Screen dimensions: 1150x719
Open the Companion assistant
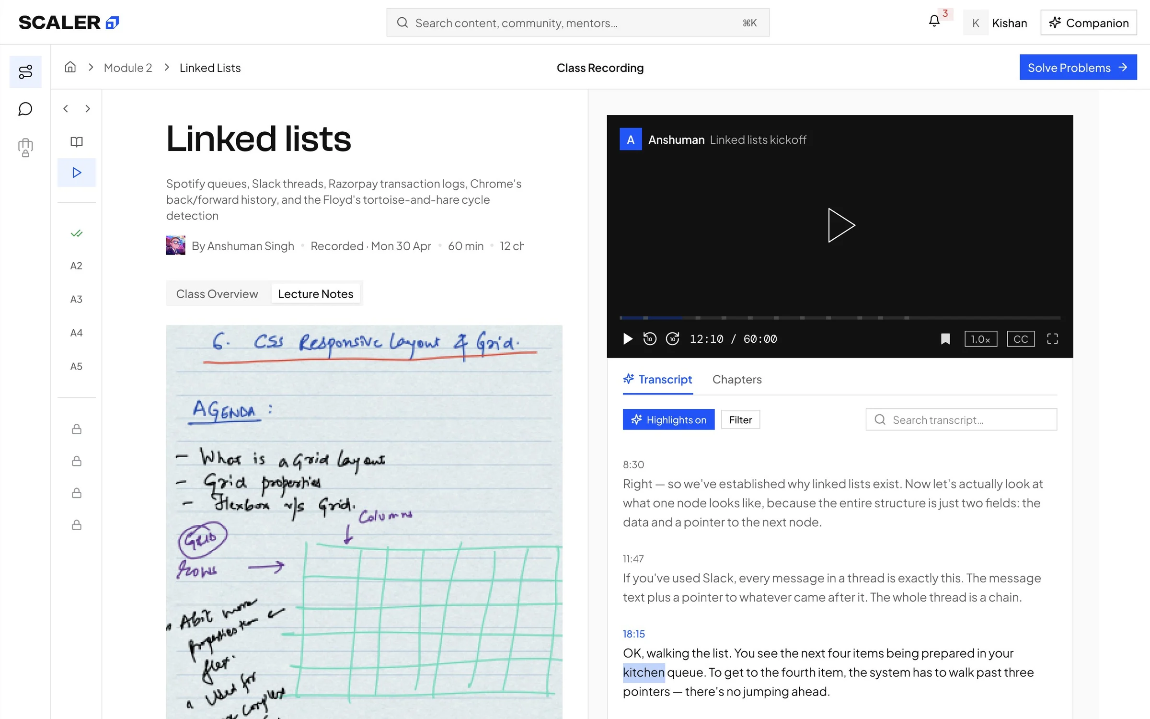(x=1089, y=23)
